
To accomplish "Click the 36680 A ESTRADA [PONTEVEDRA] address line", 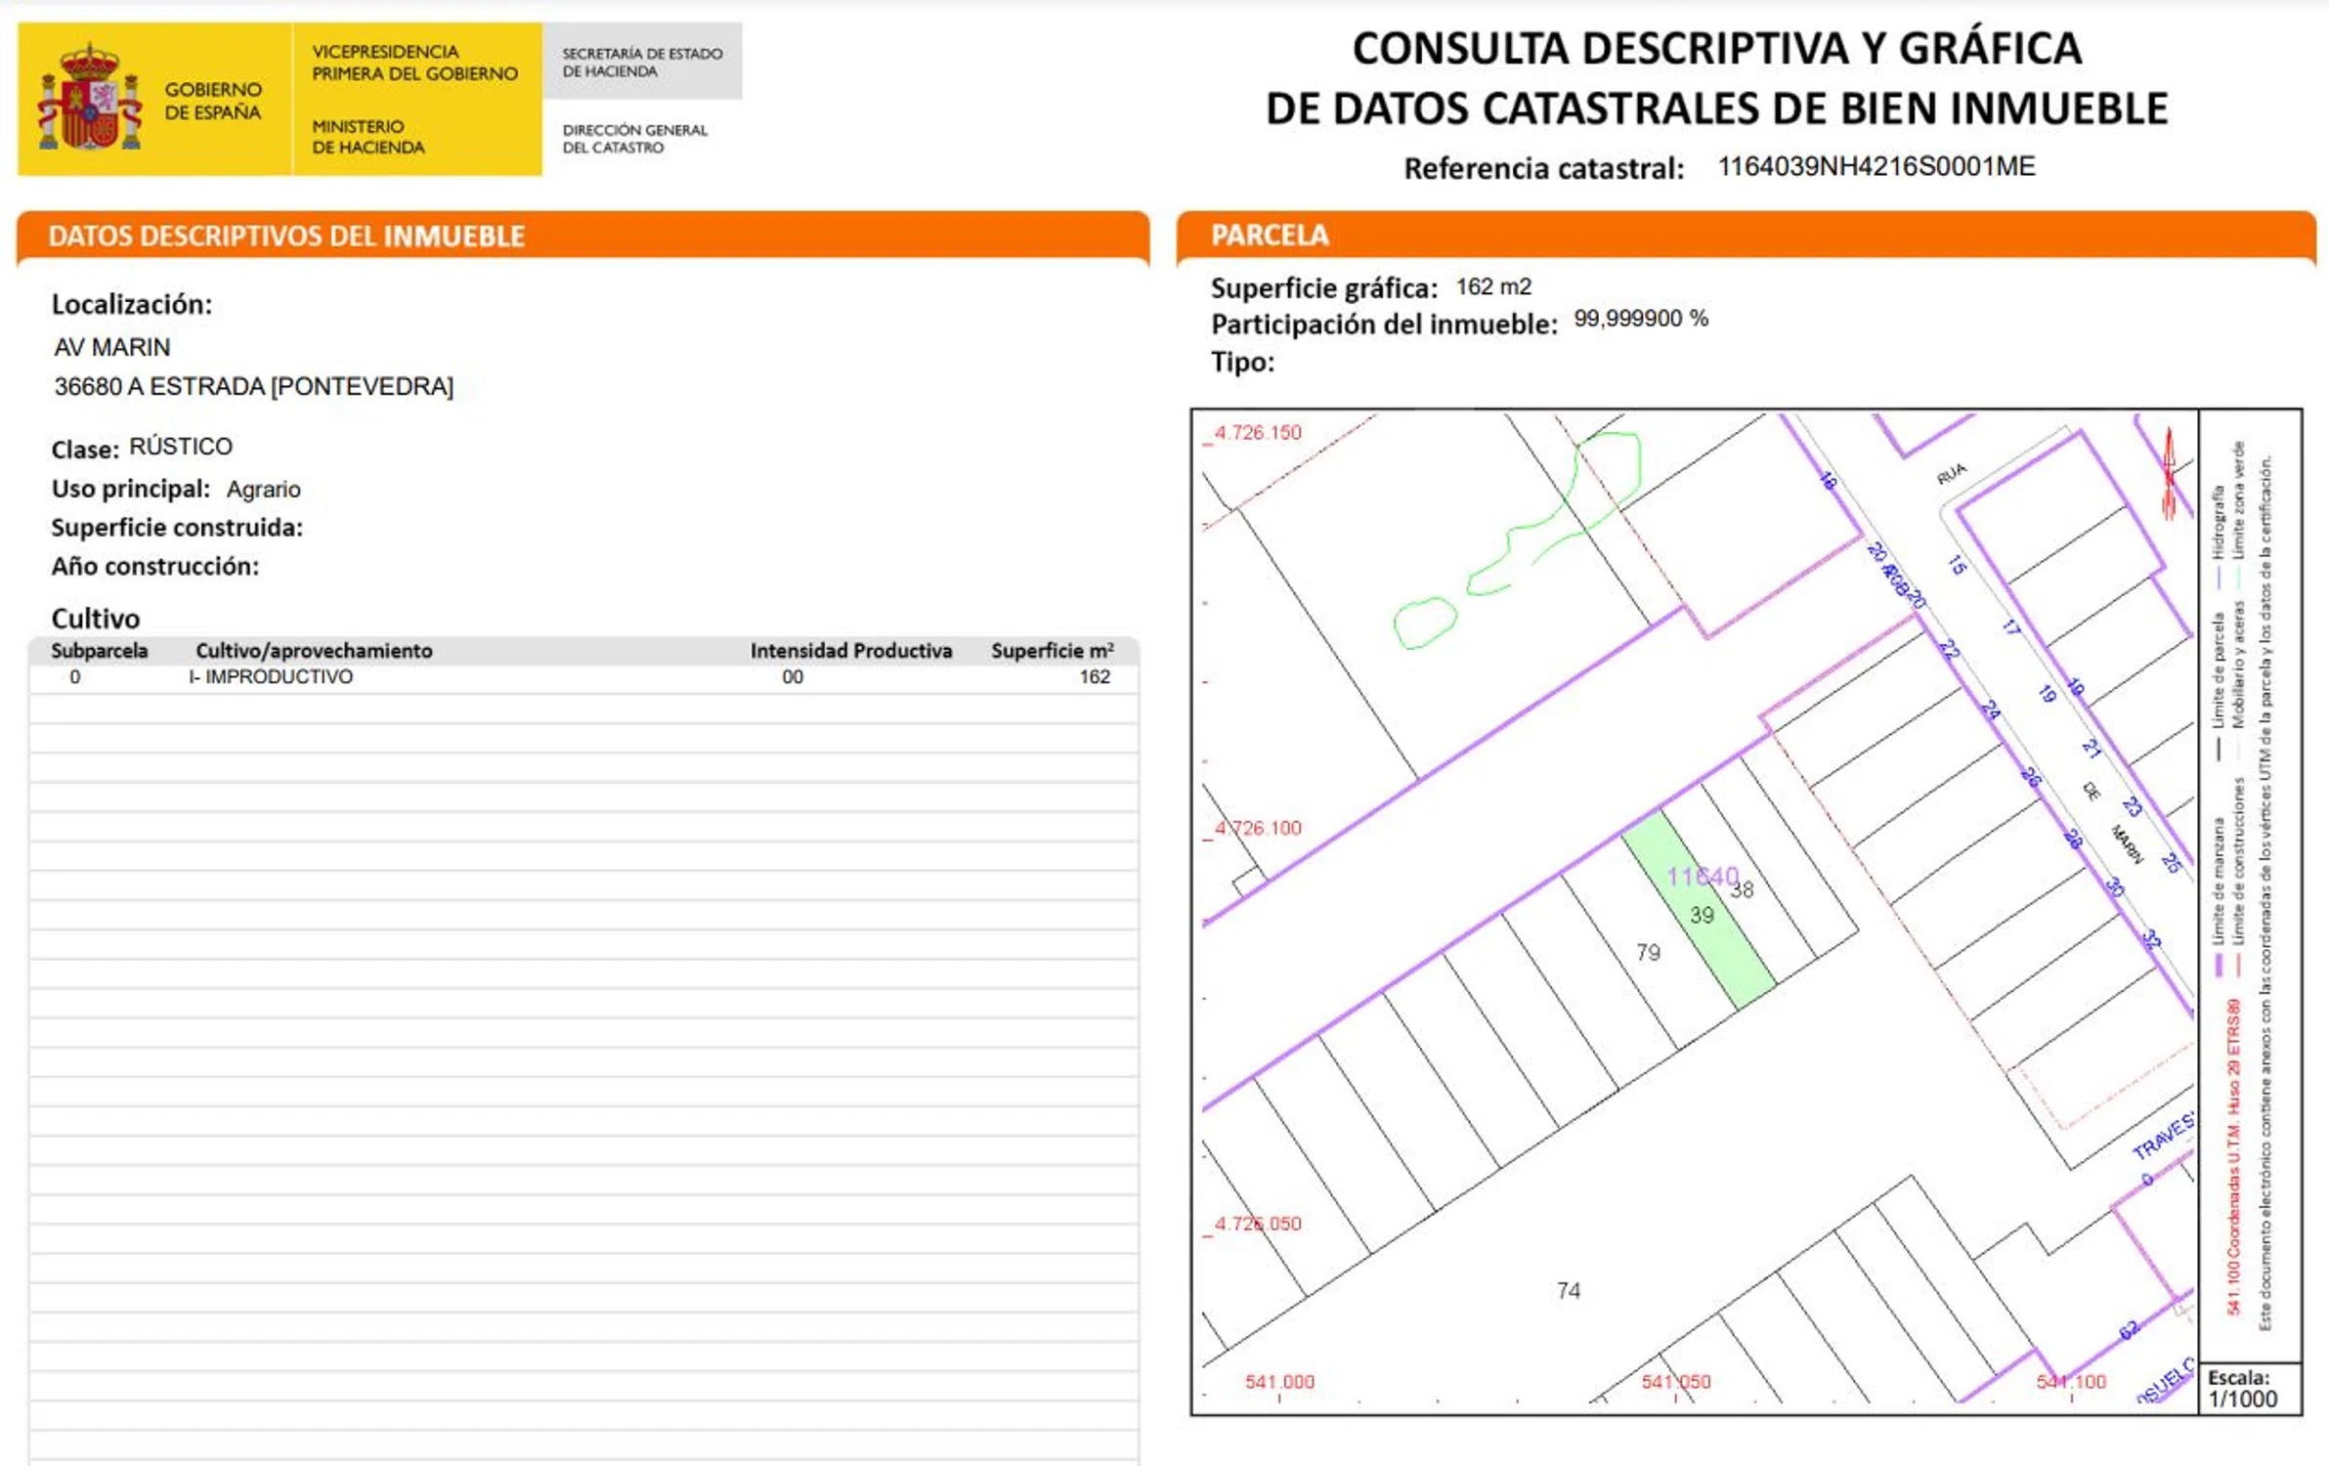I will pyautogui.click(x=253, y=387).
